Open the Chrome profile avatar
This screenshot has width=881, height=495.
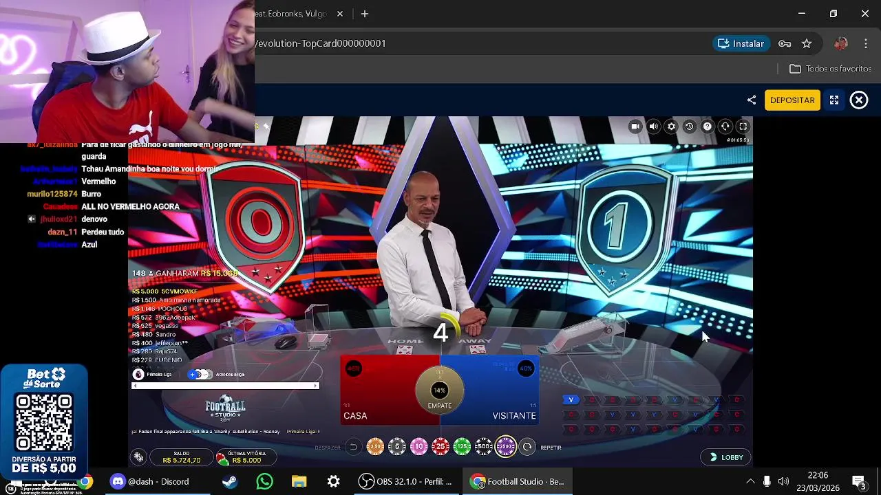point(840,43)
